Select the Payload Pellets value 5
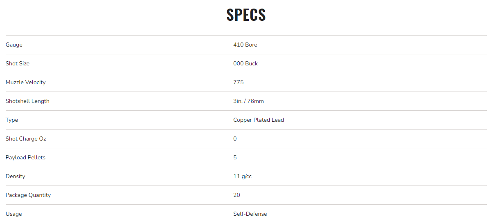This screenshot has height=219, width=491. 235,158
